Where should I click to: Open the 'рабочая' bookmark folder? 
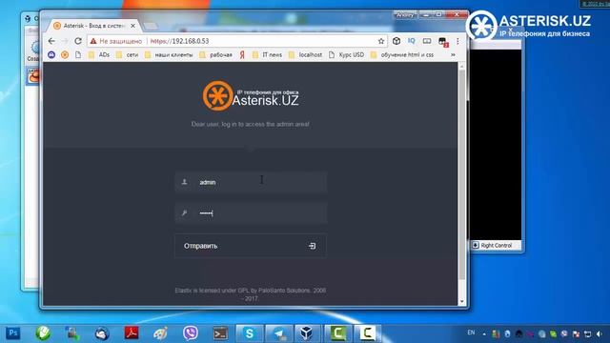pos(215,55)
